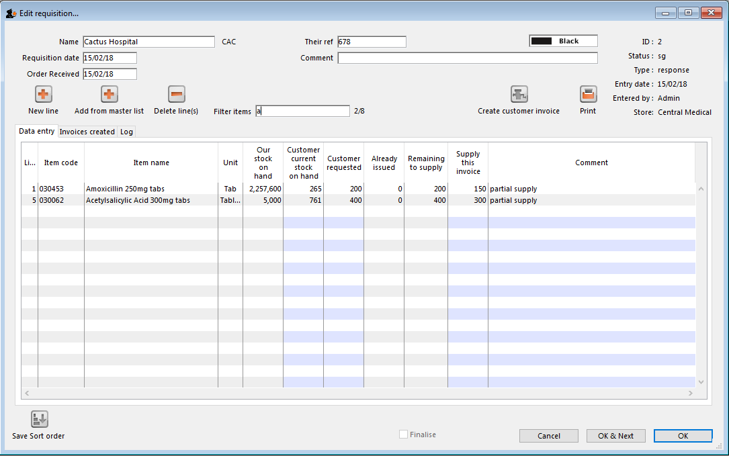Image resolution: width=729 pixels, height=456 pixels.
Task: Click the Save Sort order icon
Action: [40, 419]
